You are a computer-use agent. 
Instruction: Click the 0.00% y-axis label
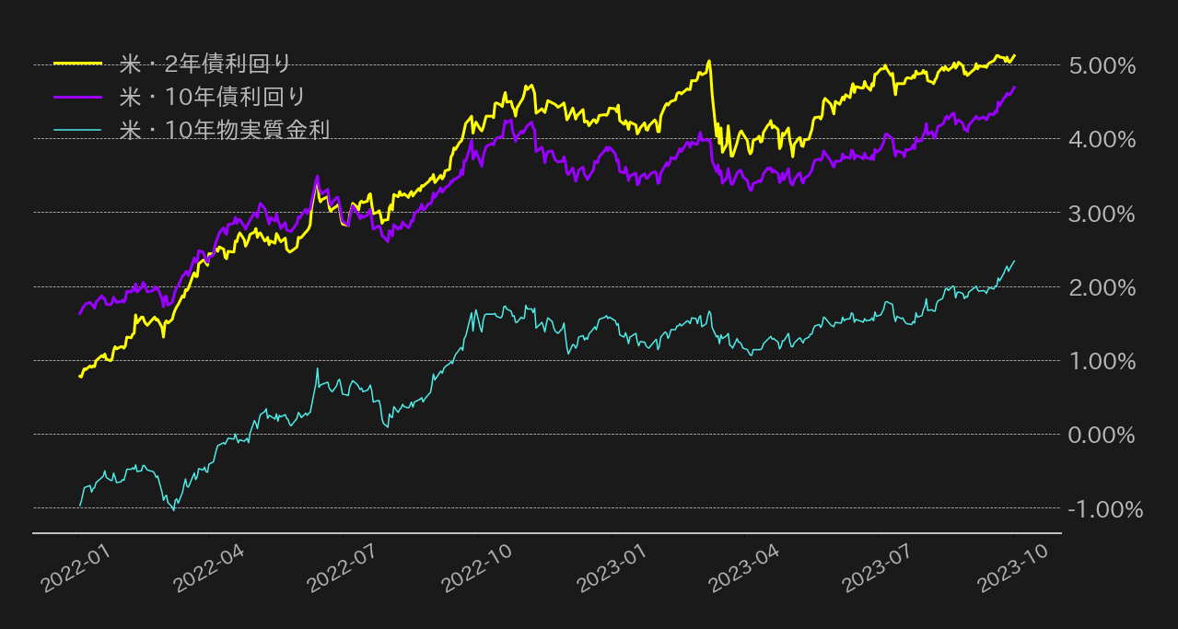1101,435
